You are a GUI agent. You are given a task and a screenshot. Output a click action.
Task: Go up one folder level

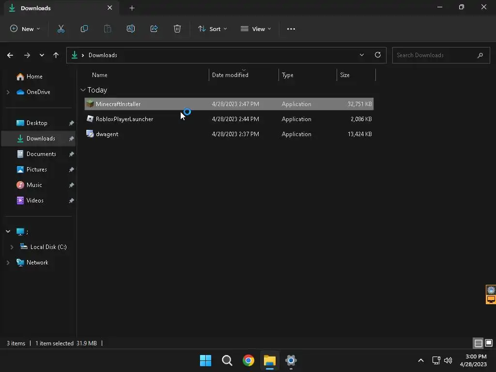pos(56,55)
